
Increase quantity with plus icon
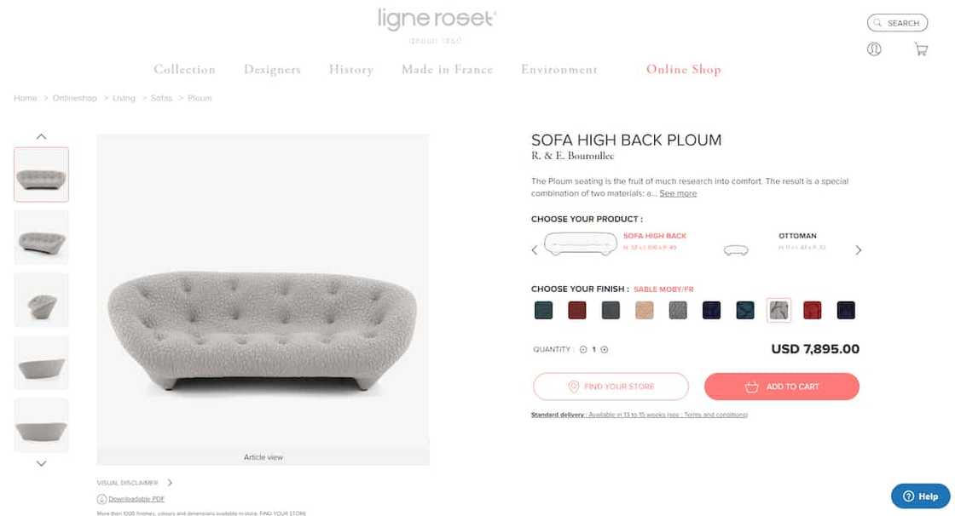pyautogui.click(x=605, y=349)
